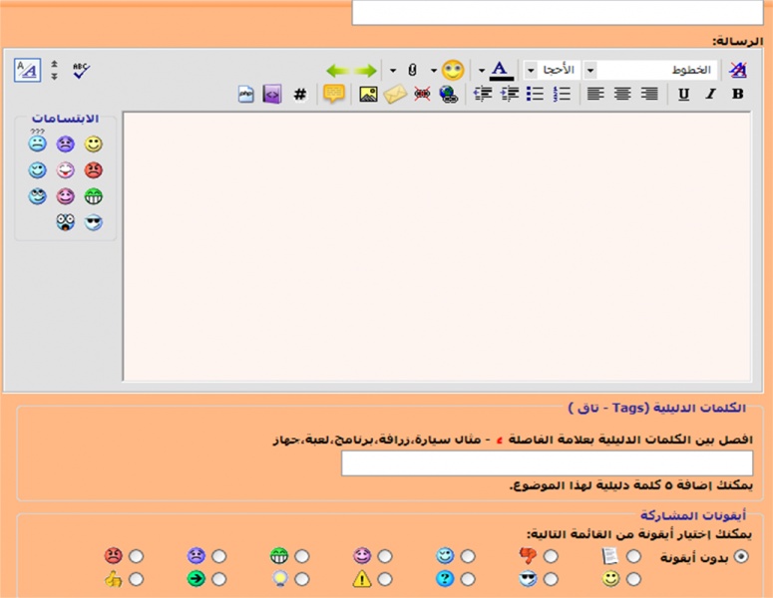Click the insert hyperlink globe icon
Image resolution: width=773 pixels, height=598 pixels.
click(448, 95)
